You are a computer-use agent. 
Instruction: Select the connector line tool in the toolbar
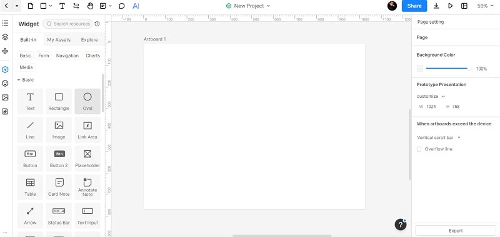tap(76, 6)
